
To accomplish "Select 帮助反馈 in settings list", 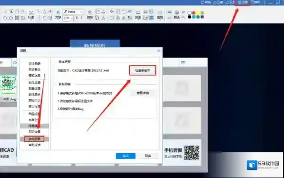I will point(34,145).
